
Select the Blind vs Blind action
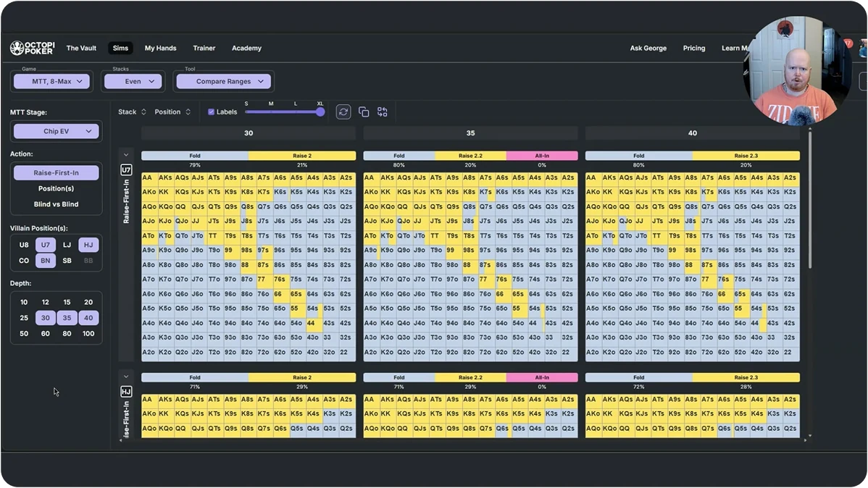coord(56,204)
